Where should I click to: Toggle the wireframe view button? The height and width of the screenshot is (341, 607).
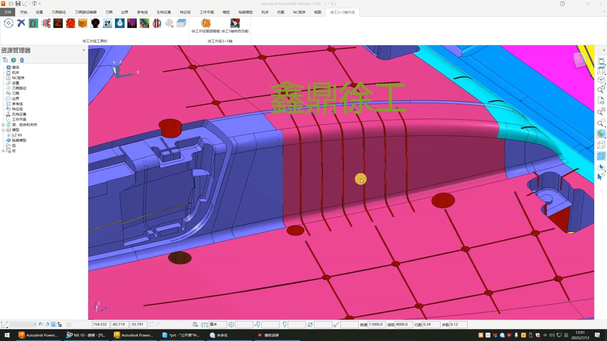[x=601, y=145]
